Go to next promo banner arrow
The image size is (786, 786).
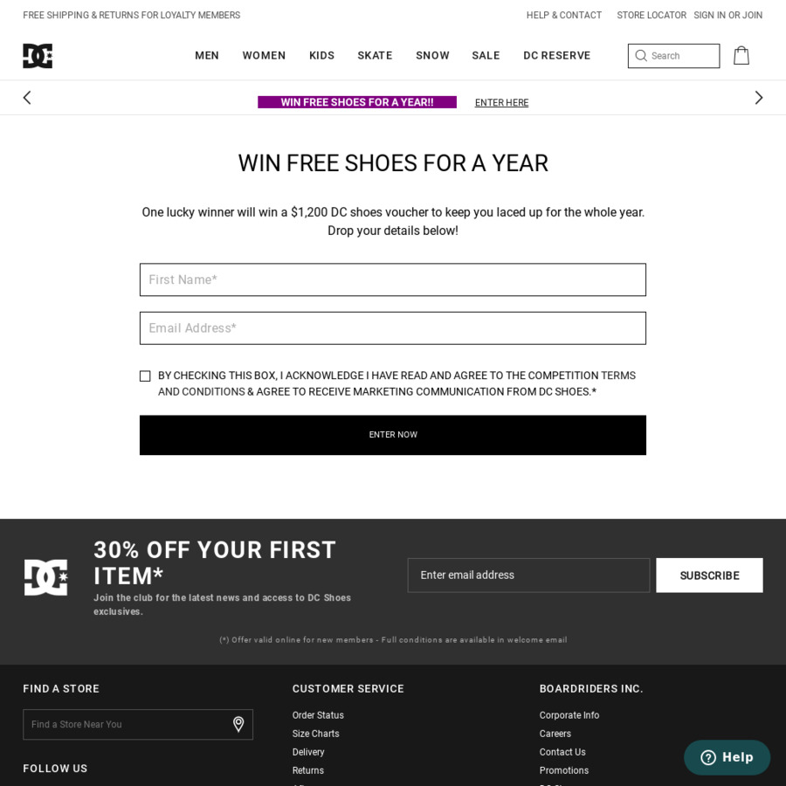(758, 98)
